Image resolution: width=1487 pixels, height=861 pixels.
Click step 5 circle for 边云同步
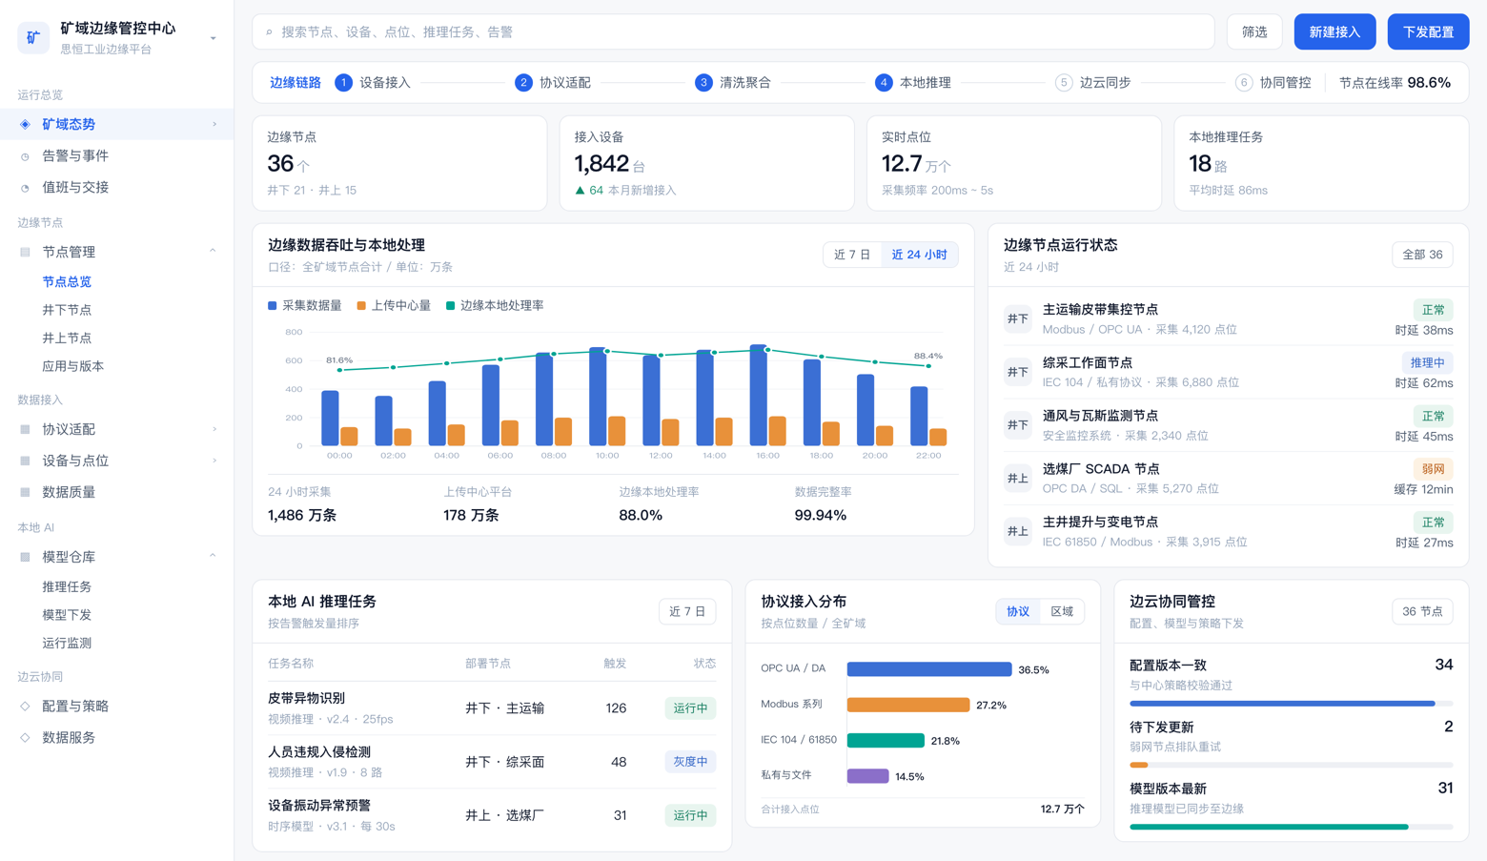[x=1064, y=83]
